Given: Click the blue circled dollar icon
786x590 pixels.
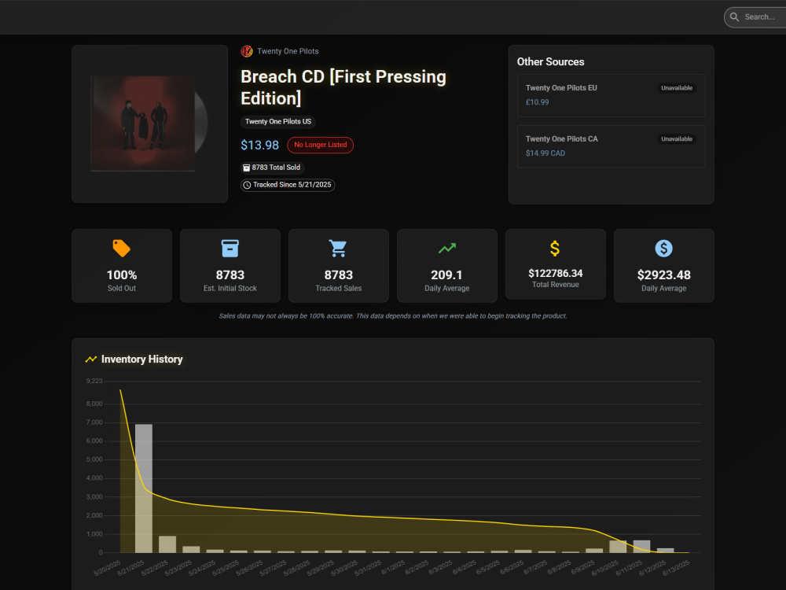Looking at the screenshot, I should (x=663, y=249).
